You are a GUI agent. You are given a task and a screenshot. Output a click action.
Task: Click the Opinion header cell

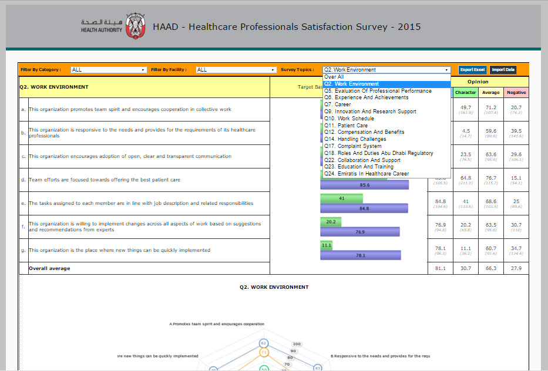point(478,82)
